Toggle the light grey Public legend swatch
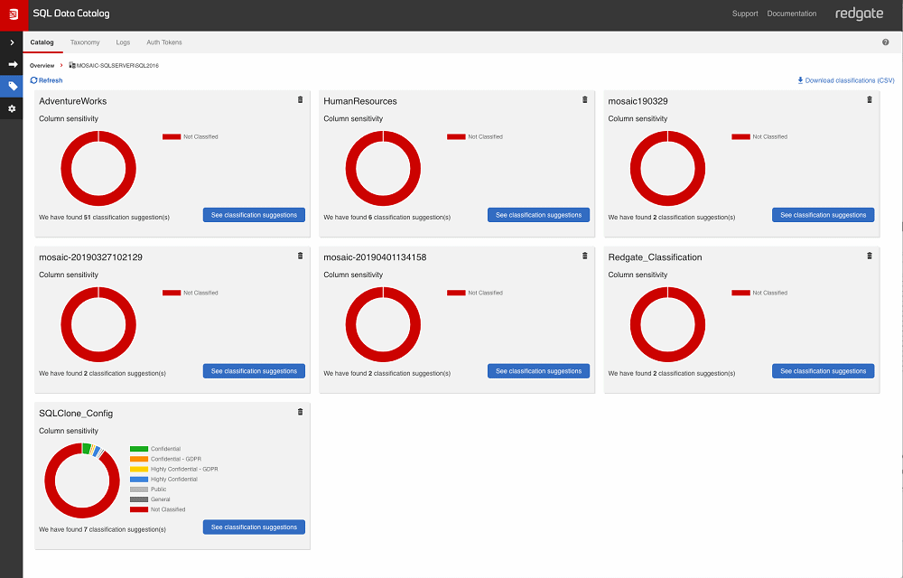This screenshot has width=903, height=578. (139, 489)
